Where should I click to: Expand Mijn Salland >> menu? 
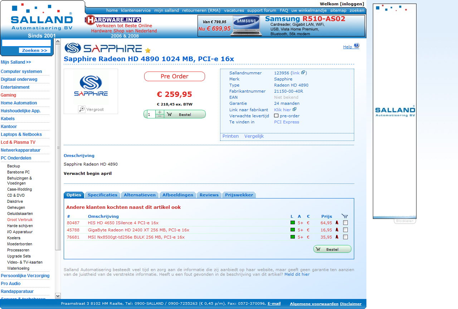pyautogui.click(x=16, y=62)
